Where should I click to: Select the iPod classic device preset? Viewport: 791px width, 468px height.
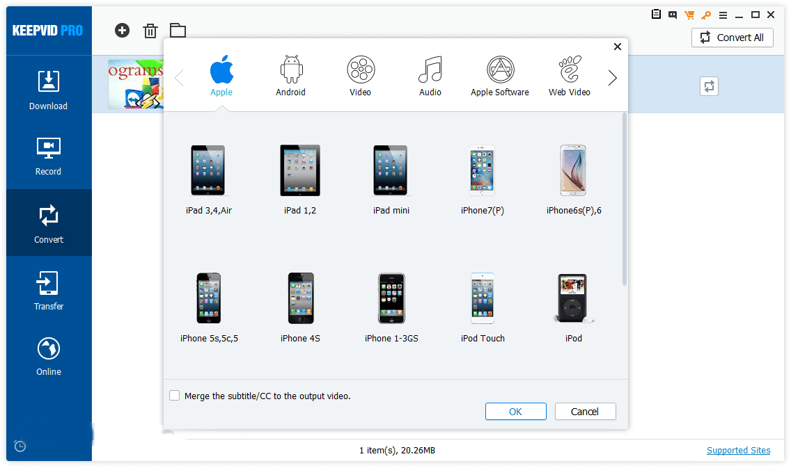coord(574,308)
